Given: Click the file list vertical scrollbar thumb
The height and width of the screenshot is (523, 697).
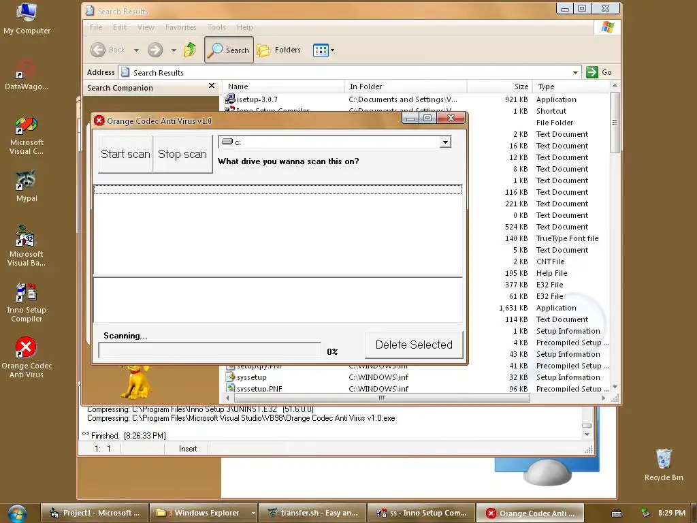Looking at the screenshot, I should 615,123.
